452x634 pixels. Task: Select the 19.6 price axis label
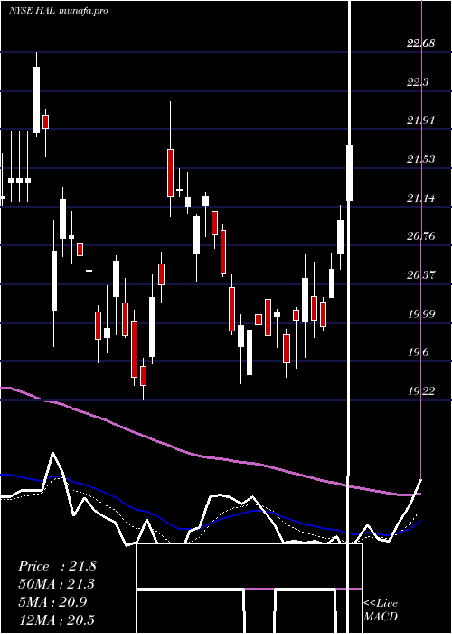(x=418, y=352)
